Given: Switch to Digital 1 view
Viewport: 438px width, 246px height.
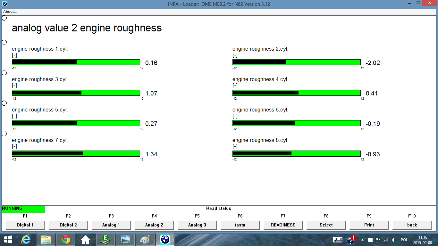Looking at the screenshot, I should (x=25, y=225).
